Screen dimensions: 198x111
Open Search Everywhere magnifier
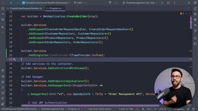[x=189, y=3]
